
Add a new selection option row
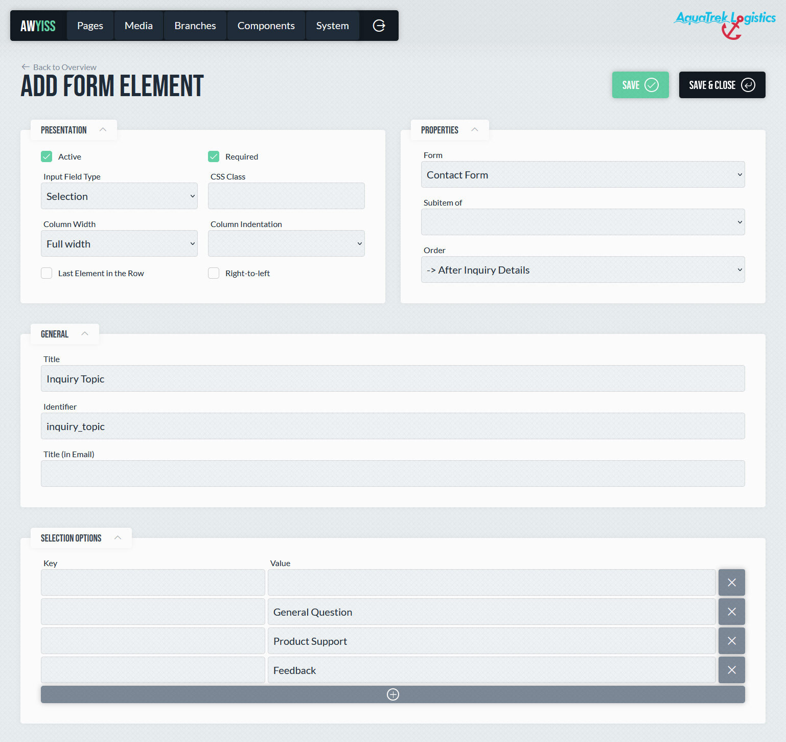tap(392, 694)
